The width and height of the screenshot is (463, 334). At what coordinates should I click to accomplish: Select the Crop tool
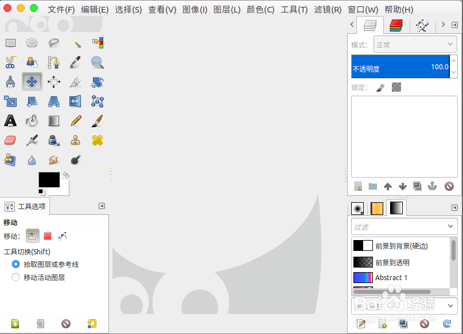point(76,82)
